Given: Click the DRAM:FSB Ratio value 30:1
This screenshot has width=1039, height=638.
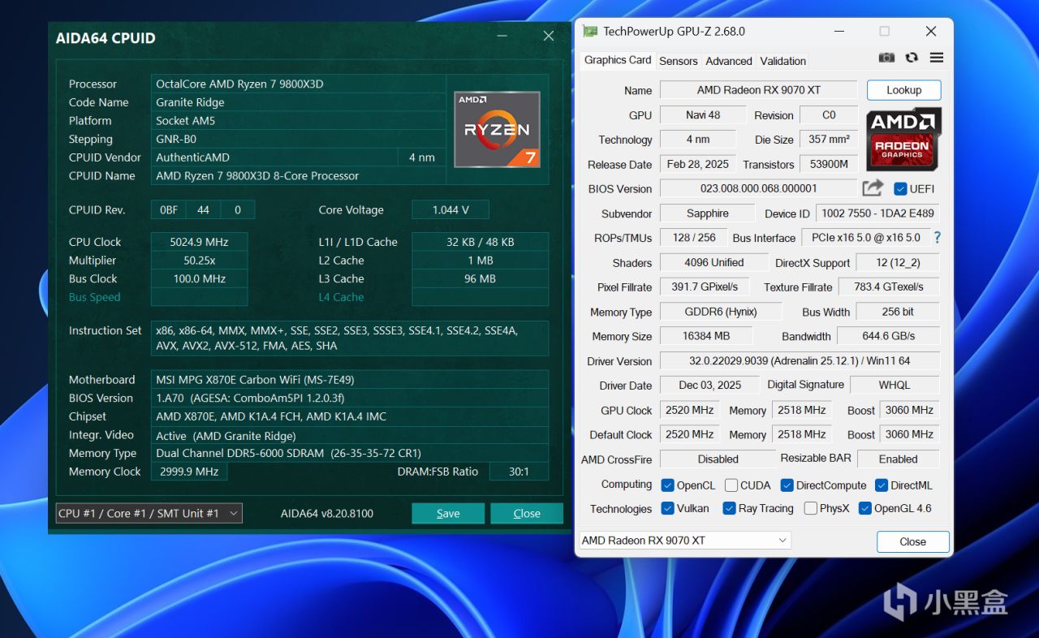Looking at the screenshot, I should pos(519,472).
